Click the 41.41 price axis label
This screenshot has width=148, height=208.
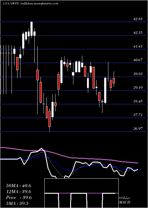(x=138, y=46)
